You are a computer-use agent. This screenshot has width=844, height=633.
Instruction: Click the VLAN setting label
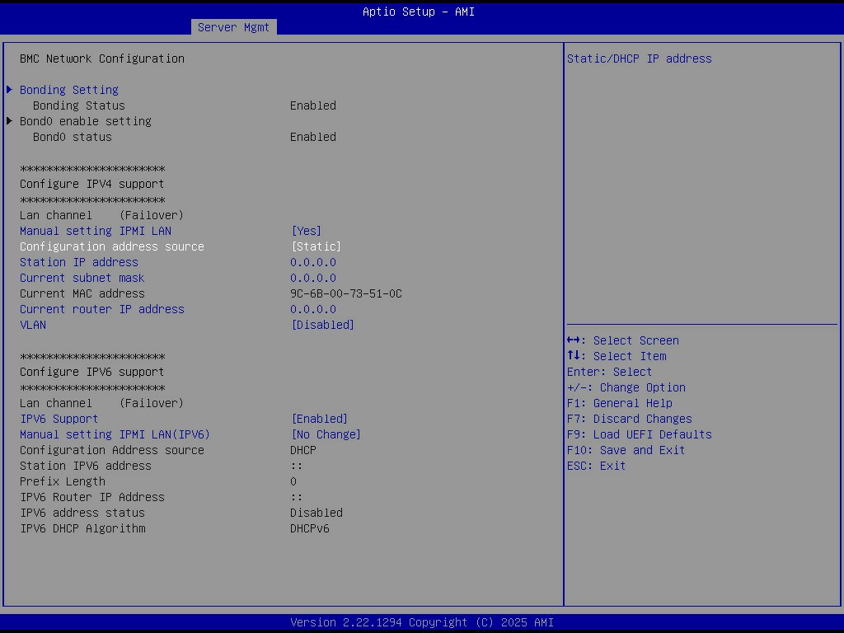click(x=33, y=325)
